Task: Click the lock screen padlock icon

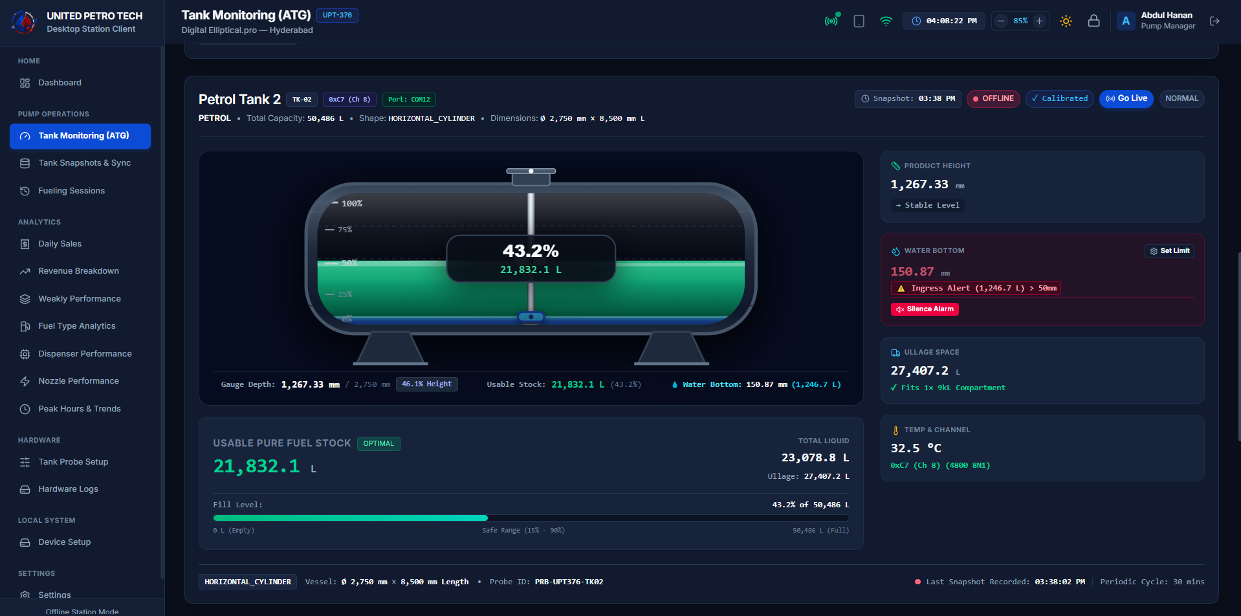Action: 1093,21
